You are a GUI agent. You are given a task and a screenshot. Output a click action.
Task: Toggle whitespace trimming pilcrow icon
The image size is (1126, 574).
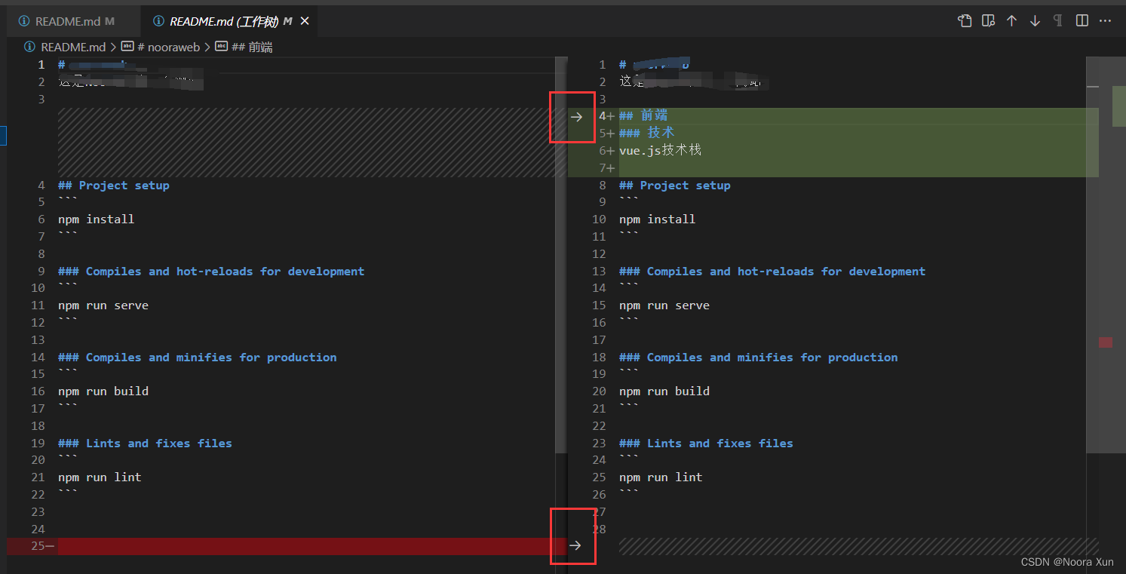[1058, 21]
